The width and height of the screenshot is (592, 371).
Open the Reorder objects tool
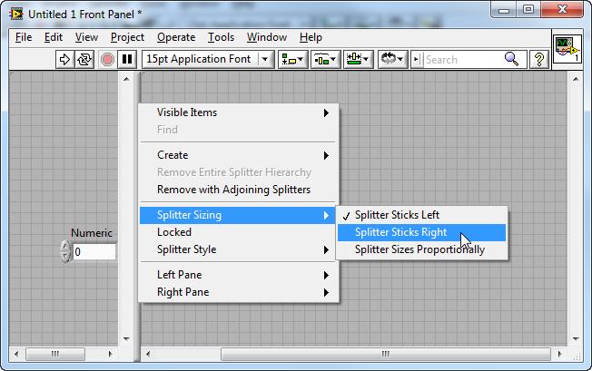click(x=391, y=59)
